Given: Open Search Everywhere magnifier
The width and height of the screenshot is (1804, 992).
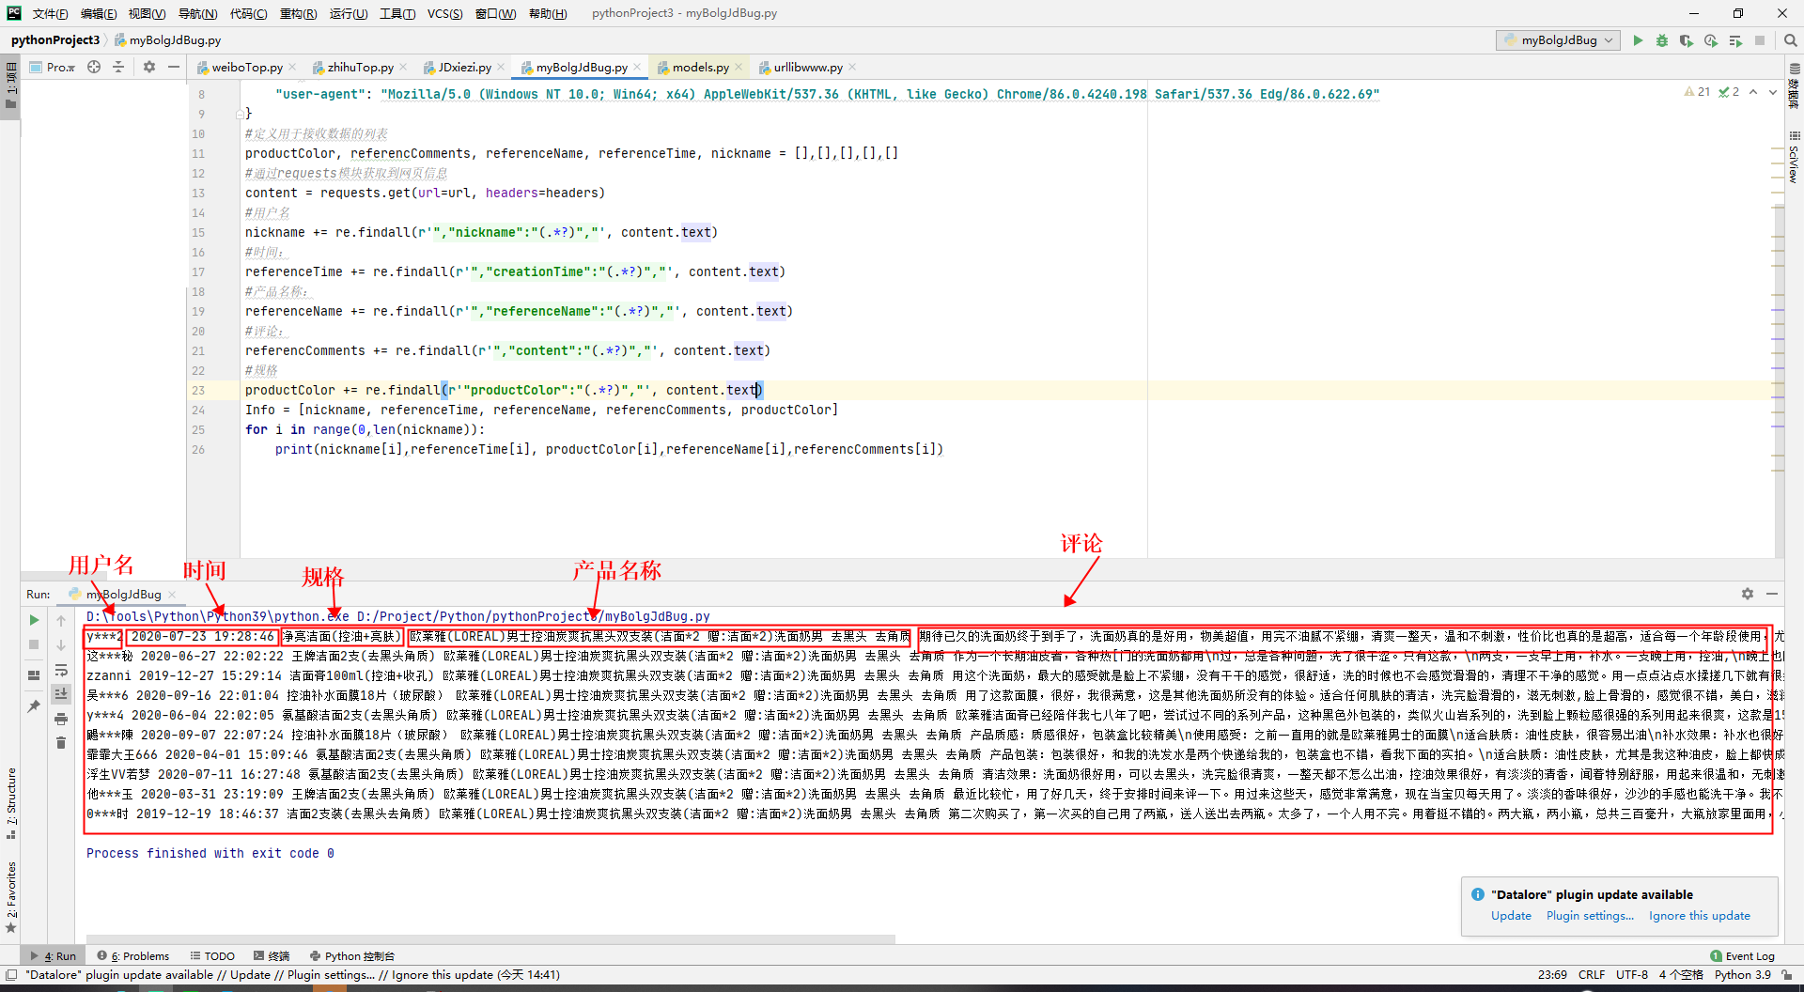Looking at the screenshot, I should (x=1790, y=40).
